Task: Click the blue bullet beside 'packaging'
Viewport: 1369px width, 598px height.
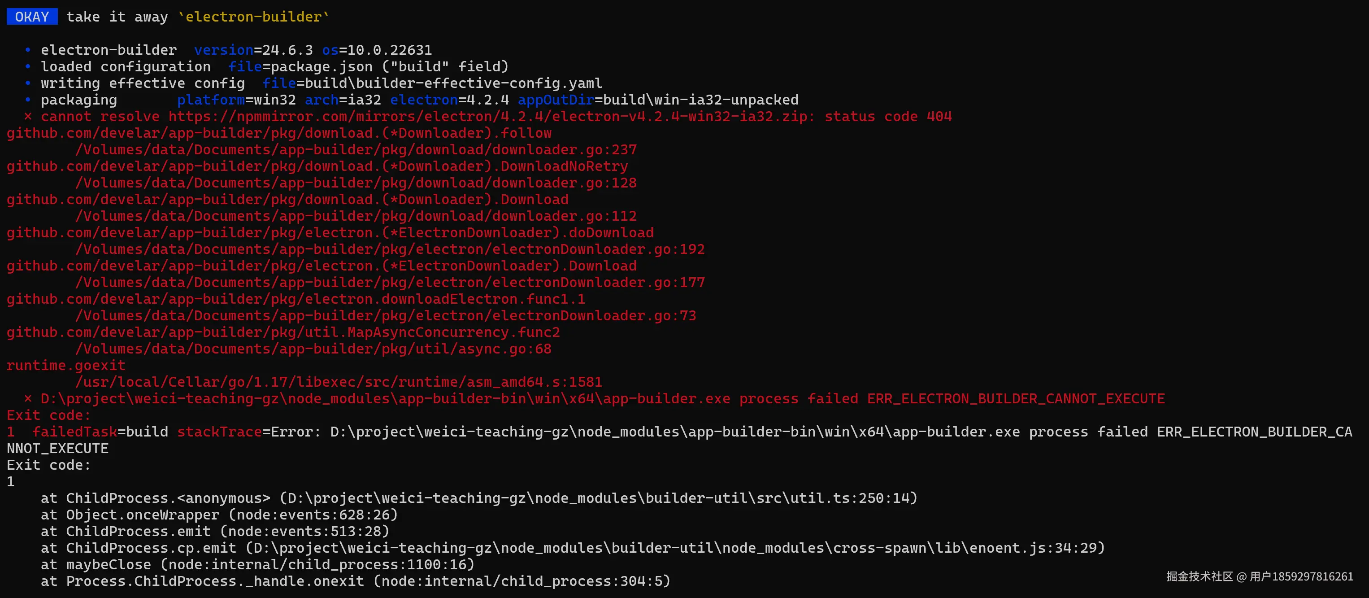Action: [28, 100]
